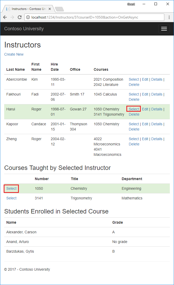
Task: Click the Contoso University brand link
Action: point(24,29)
